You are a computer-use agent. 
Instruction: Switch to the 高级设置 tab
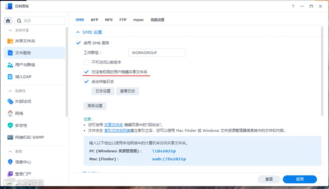(158, 20)
